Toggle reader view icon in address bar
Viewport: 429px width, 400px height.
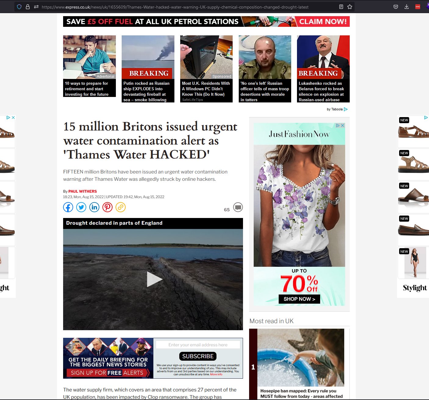(x=341, y=7)
